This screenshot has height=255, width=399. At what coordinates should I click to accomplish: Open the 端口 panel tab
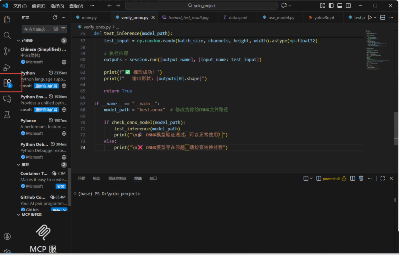[153, 178]
